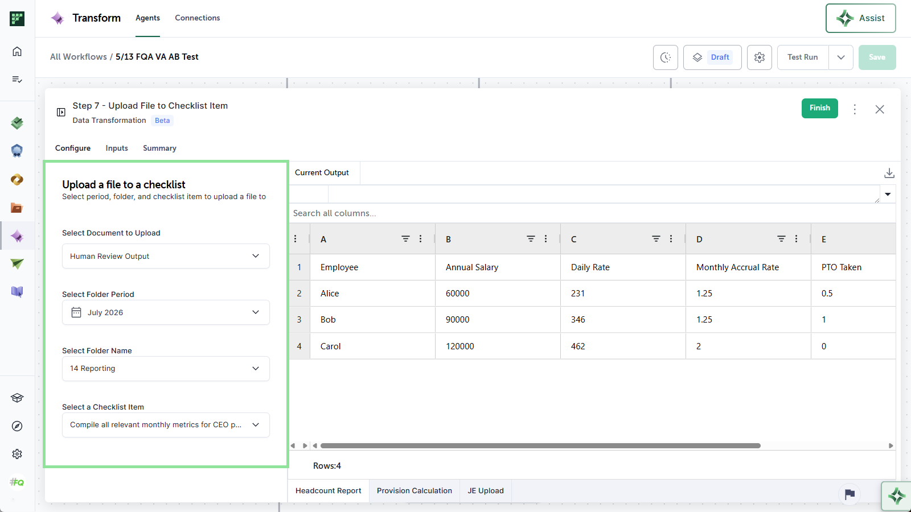Open the Provision Calculation sheet tab
This screenshot has width=911, height=512.
pyautogui.click(x=415, y=491)
